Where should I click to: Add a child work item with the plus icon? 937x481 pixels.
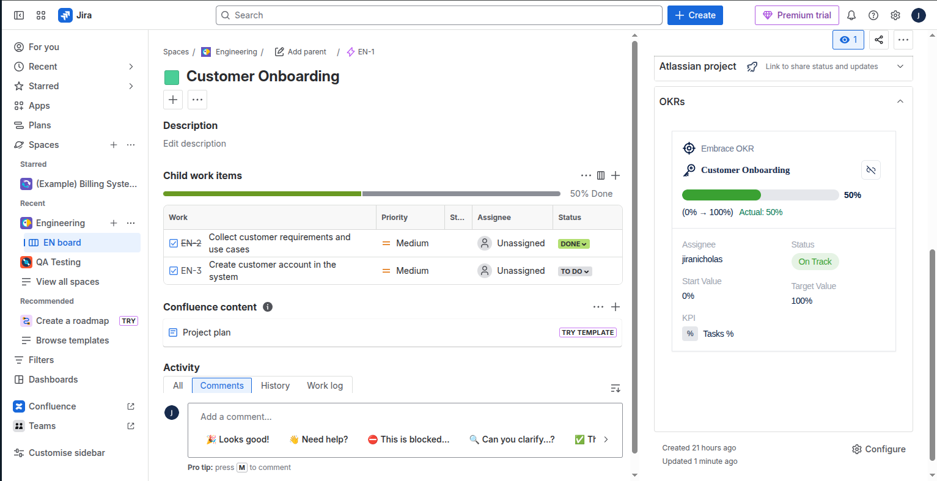[x=615, y=175]
